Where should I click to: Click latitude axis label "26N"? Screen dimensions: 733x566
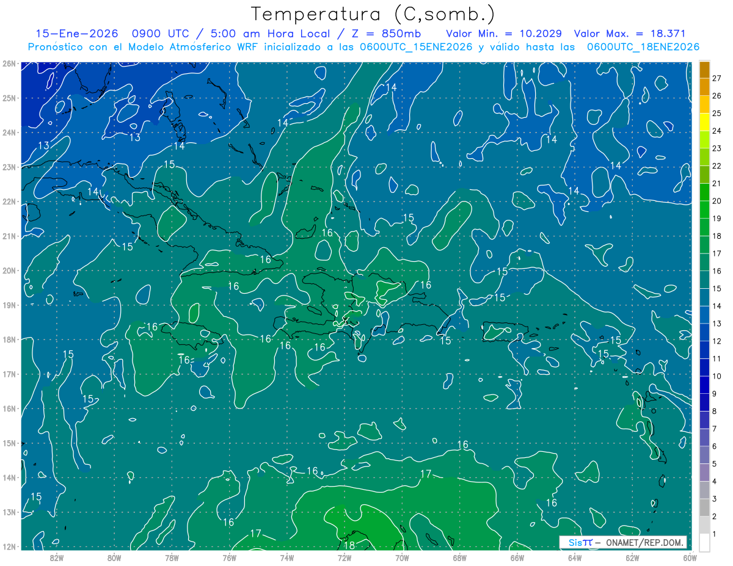point(9,63)
